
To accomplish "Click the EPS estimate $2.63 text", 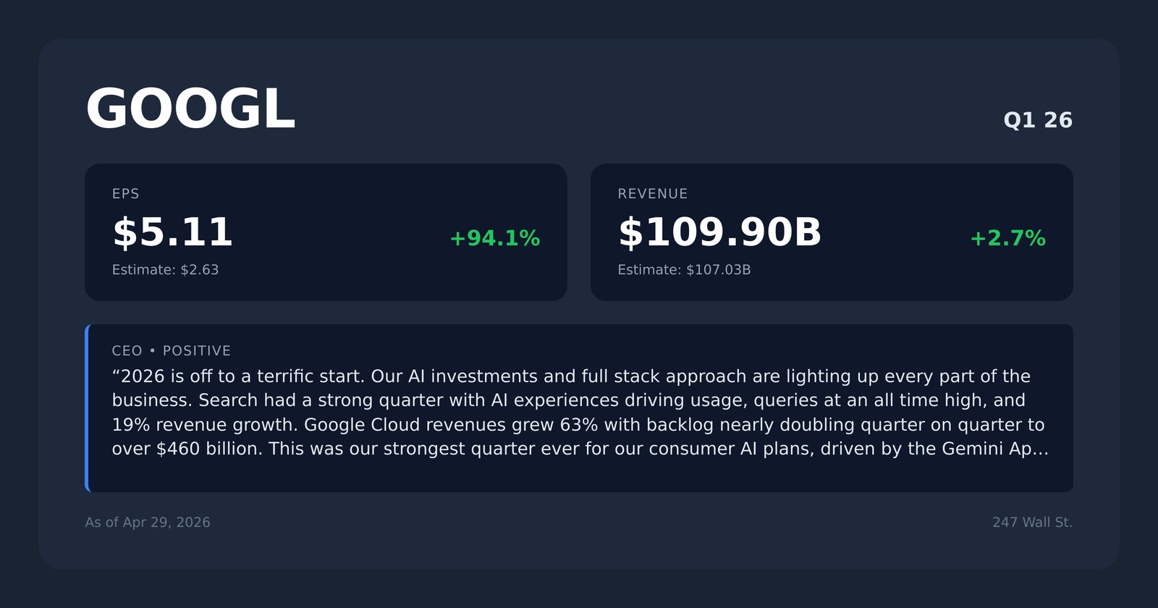I will pos(165,270).
